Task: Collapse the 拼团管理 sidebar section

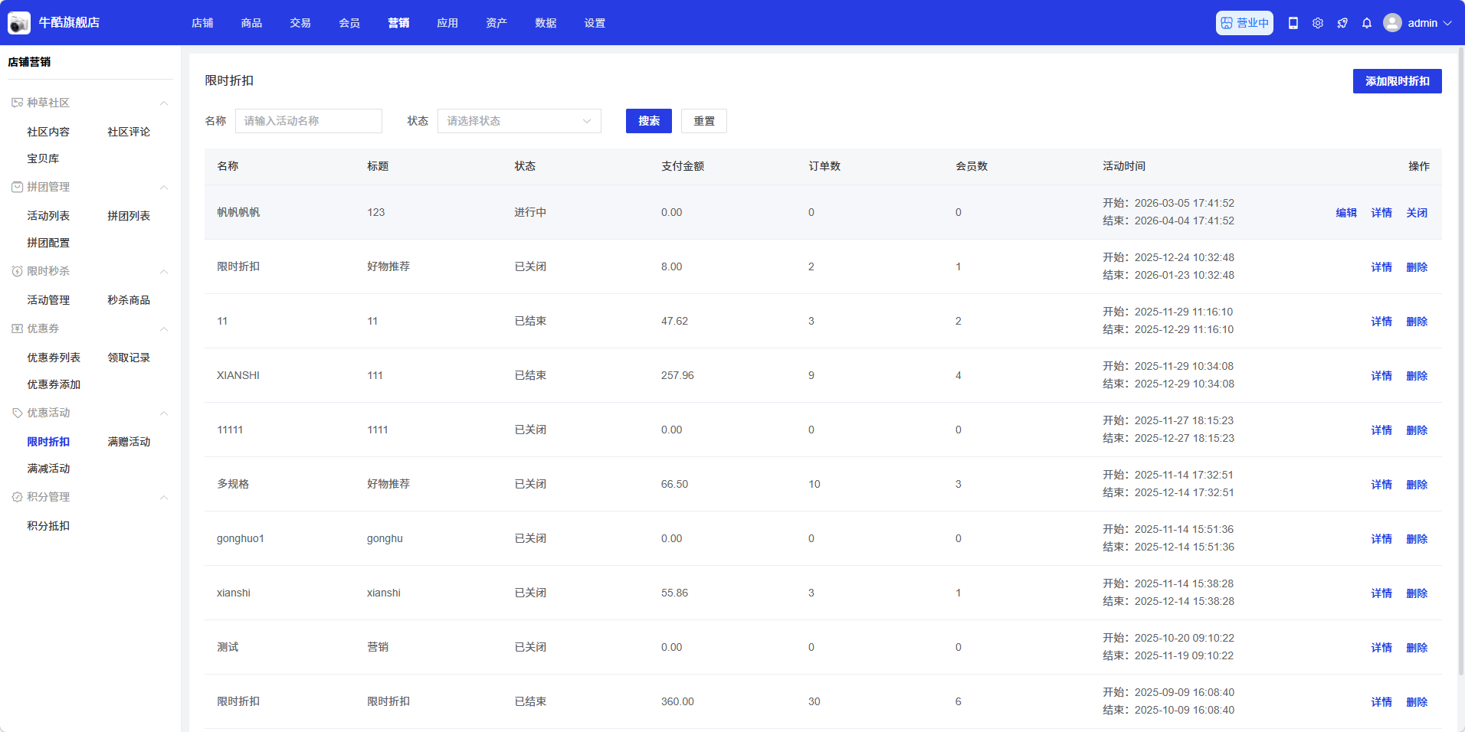Action: pos(163,188)
